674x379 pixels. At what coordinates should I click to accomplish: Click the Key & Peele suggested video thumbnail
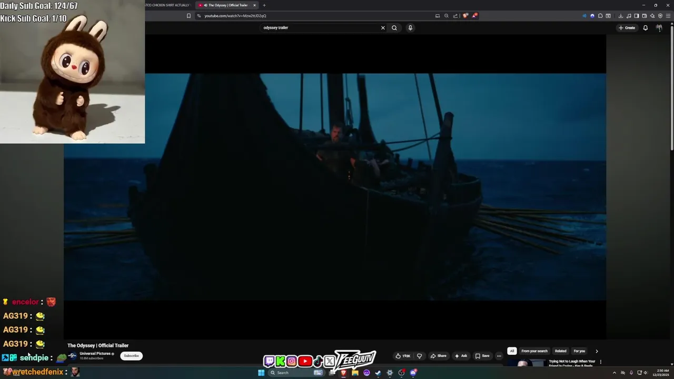[x=527, y=363]
